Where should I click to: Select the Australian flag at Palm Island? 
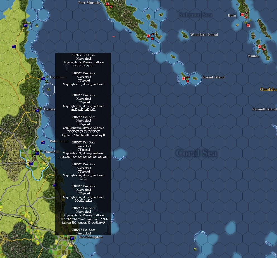click(x=43, y=142)
